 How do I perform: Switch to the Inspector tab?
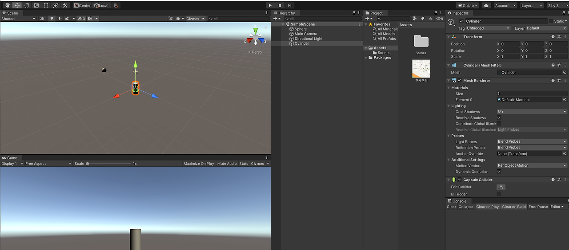pyautogui.click(x=458, y=13)
